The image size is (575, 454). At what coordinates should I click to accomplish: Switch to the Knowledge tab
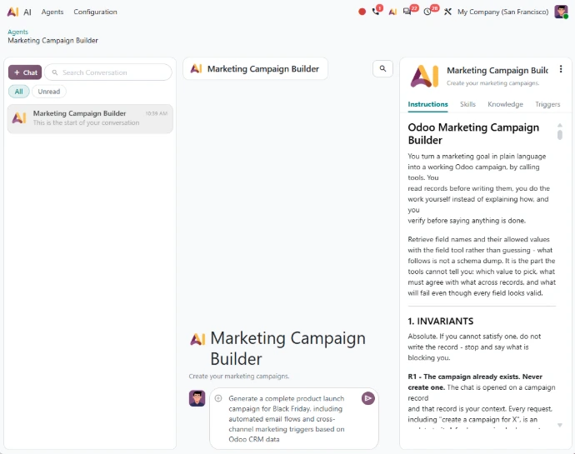point(505,104)
